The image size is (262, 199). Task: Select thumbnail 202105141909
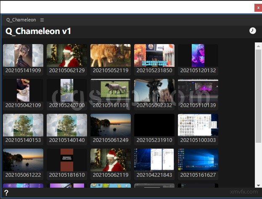coord(23,59)
